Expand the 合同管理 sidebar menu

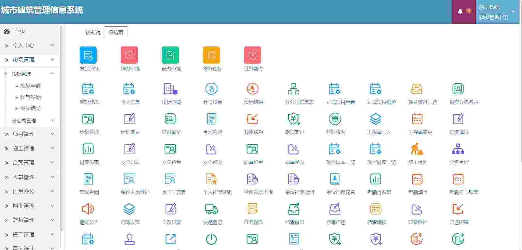click(30, 163)
